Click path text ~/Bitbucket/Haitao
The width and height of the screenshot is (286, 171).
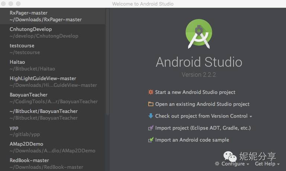pos(32,69)
